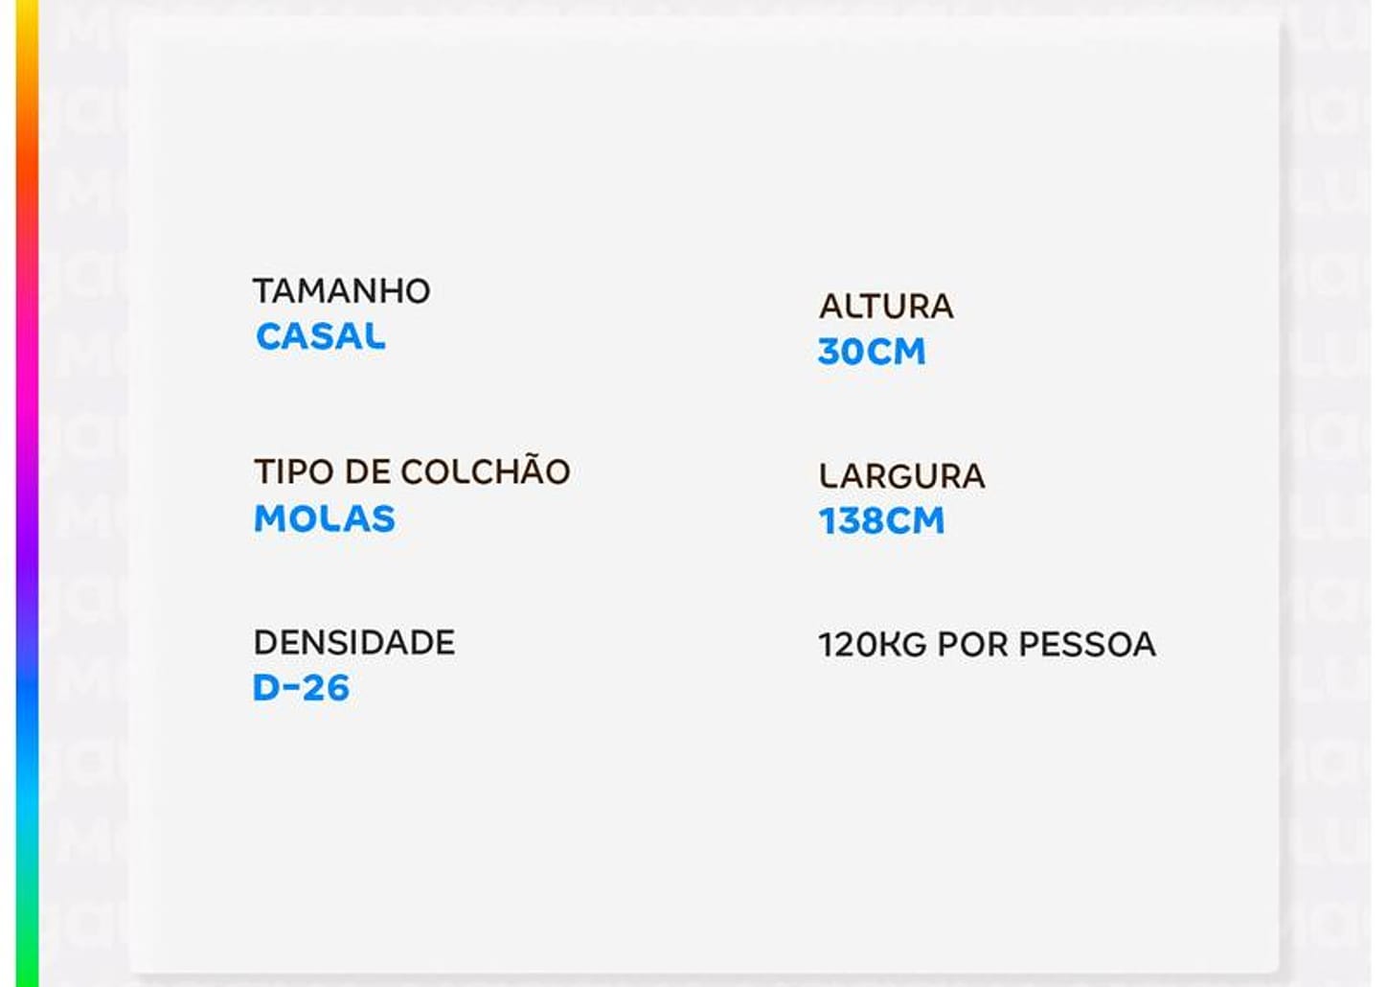Click the yellow top of rainbow bar
The height and width of the screenshot is (987, 1387).
(x=27, y=29)
